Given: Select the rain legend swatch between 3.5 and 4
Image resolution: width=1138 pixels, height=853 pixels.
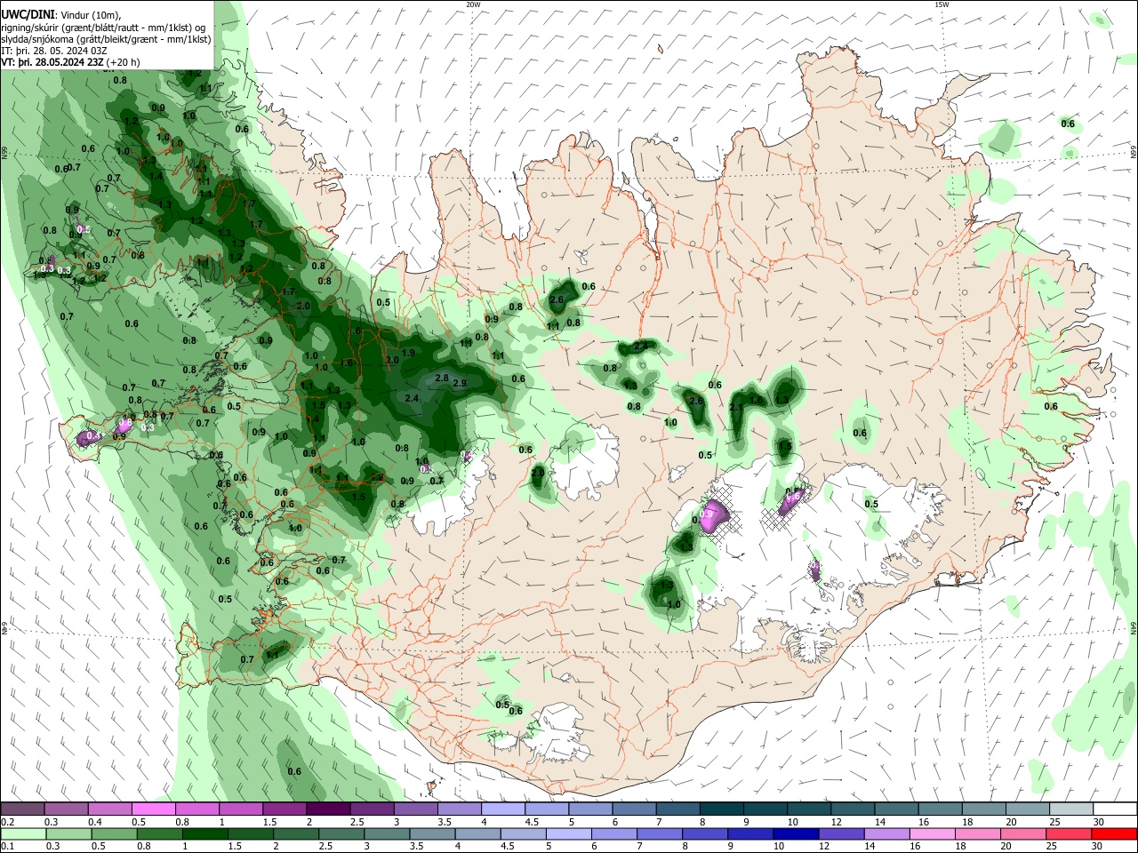Looking at the screenshot, I should [432, 833].
